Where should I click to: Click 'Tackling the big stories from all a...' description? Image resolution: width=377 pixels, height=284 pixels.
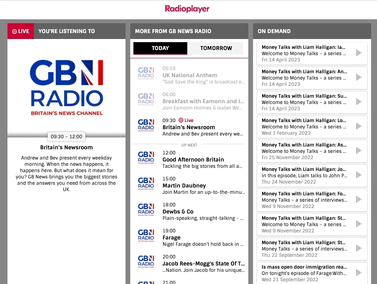202,166
